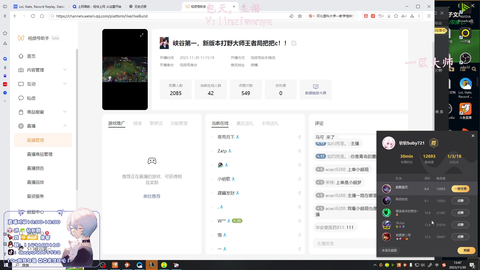Toggle the sidebar panel icon at top-left
Viewport: 480px width, 270px height.
point(5,6)
